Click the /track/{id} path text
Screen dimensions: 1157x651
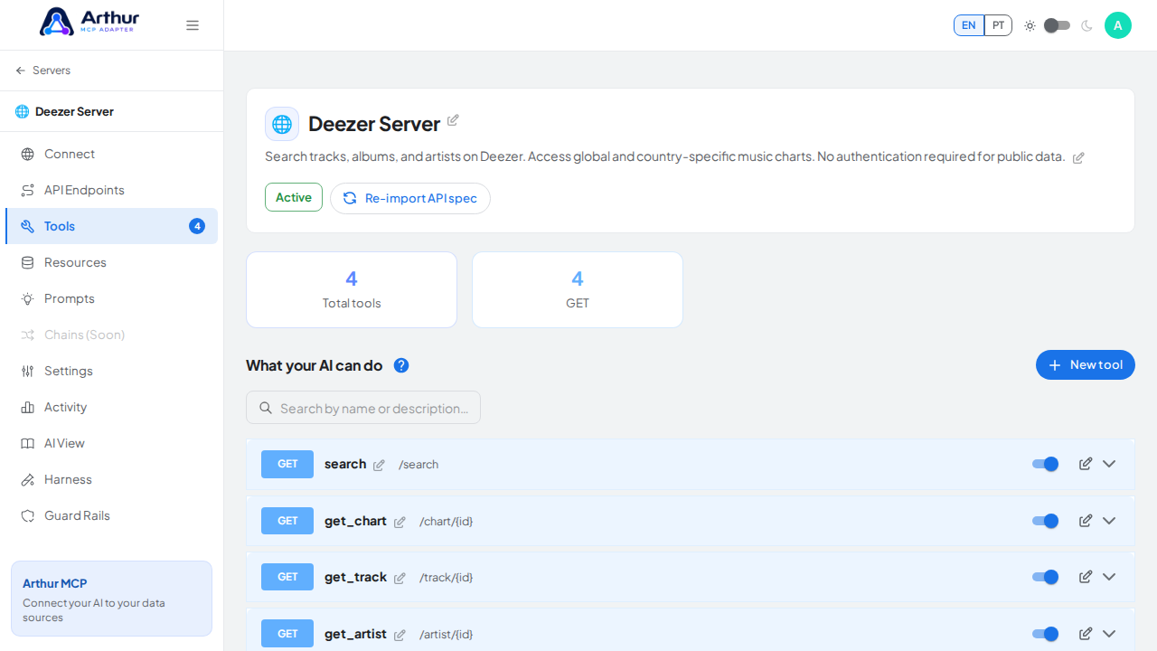coord(446,578)
